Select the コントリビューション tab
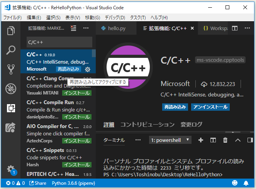The height and width of the screenshot is (189, 256). tap(147, 125)
